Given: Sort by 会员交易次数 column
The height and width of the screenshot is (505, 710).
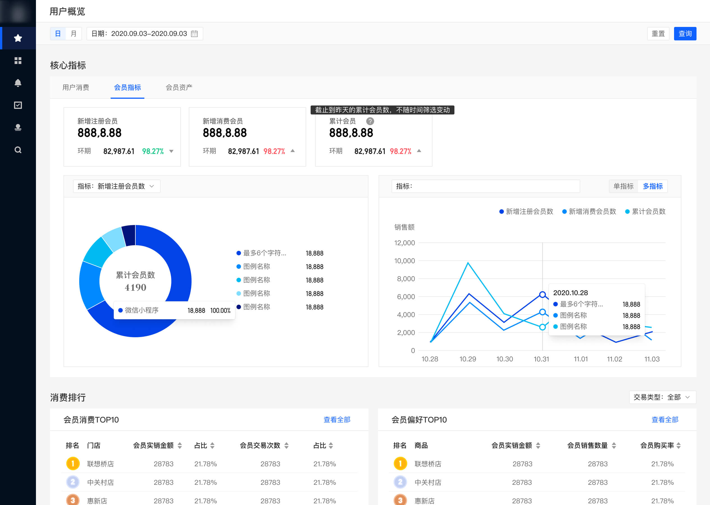Looking at the screenshot, I should click(x=286, y=445).
